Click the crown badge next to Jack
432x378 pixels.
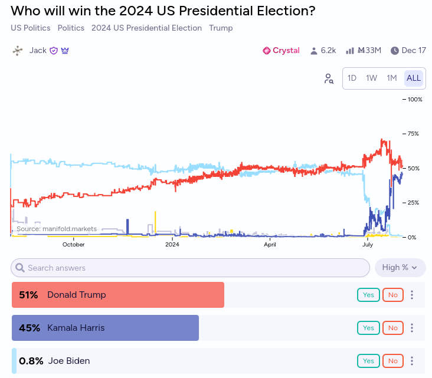[65, 51]
